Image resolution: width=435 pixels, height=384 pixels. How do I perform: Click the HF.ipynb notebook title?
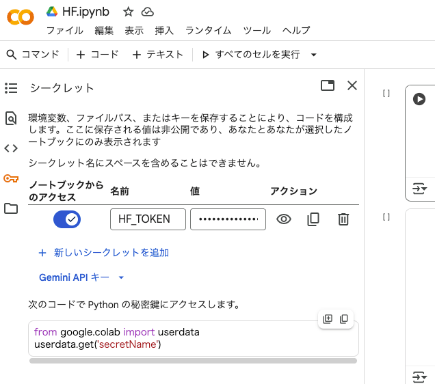click(x=85, y=12)
